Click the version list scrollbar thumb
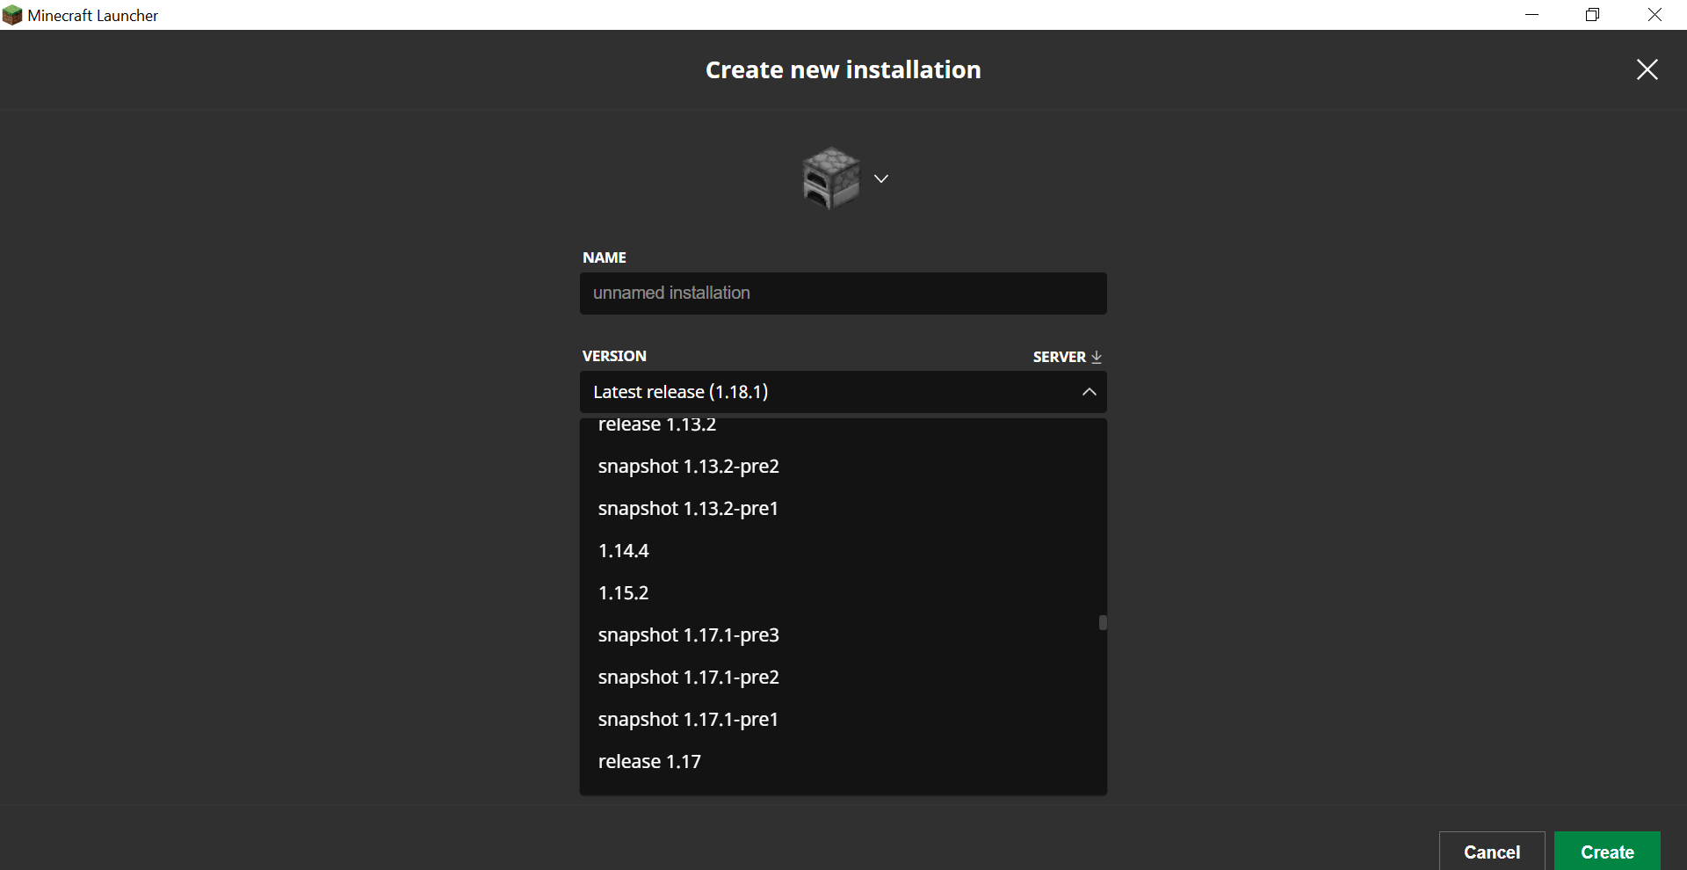Screen dimensions: 1687x870 [x=1103, y=622]
